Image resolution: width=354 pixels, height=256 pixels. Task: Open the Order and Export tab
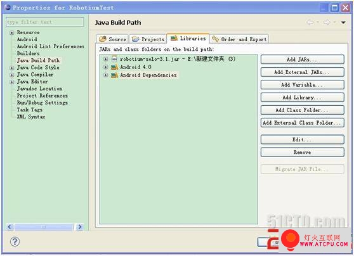pos(239,39)
